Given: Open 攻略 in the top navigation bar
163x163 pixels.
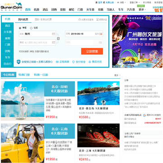Looking at the screenshot, I should (101, 10).
